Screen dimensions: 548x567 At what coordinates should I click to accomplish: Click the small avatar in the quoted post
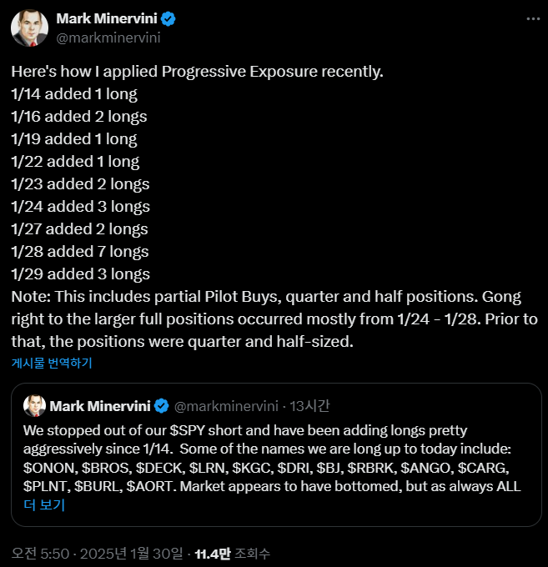click(34, 406)
